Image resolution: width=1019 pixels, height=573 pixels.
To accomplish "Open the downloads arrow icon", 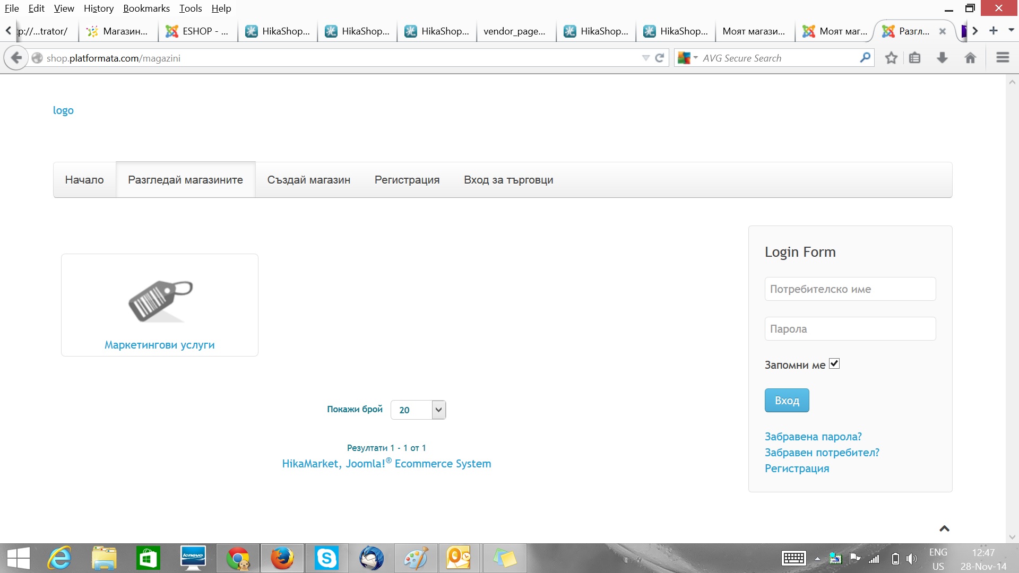I will click(942, 58).
